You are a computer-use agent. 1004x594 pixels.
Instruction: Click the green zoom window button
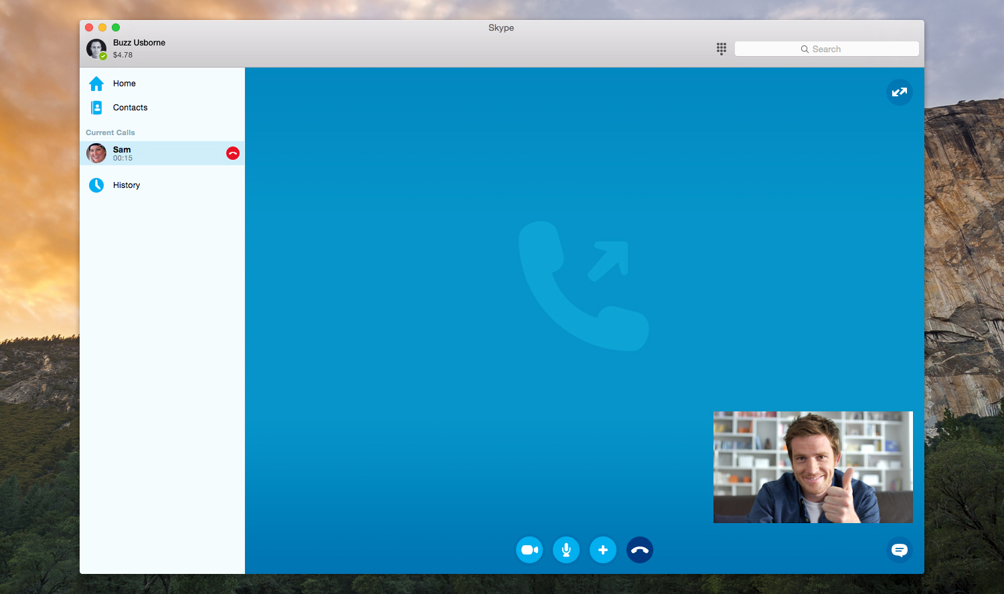(116, 27)
